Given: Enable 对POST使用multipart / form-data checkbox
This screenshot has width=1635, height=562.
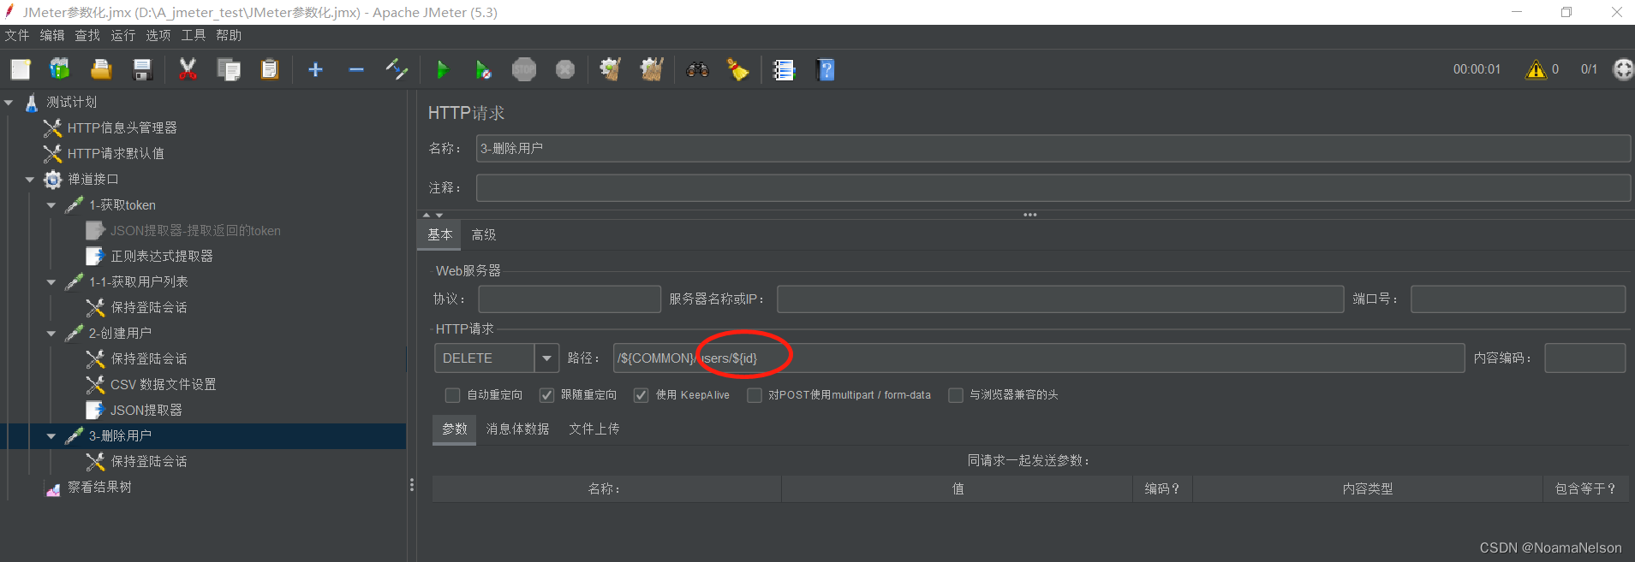Looking at the screenshot, I should pyautogui.click(x=754, y=395).
